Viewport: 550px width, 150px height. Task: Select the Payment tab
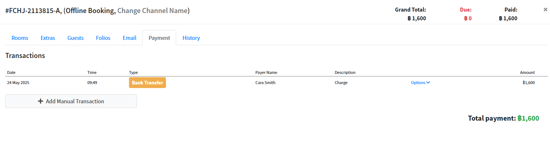pos(159,38)
